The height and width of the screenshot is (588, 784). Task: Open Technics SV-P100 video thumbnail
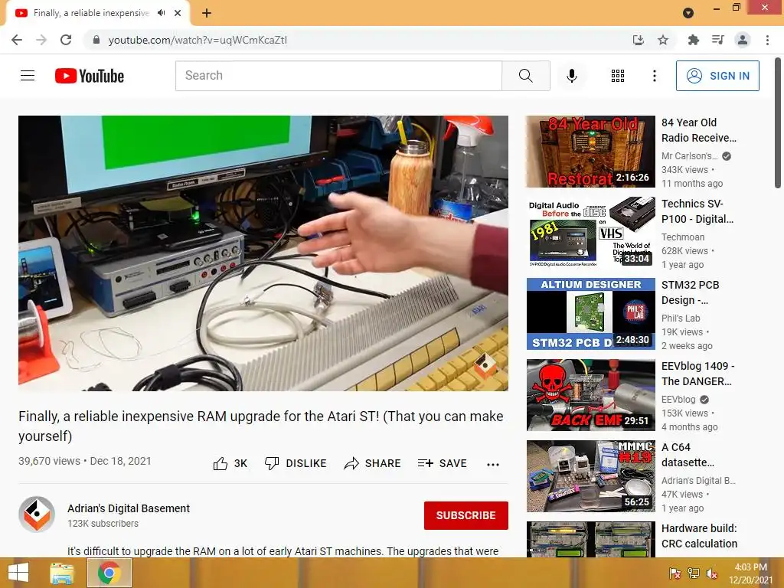pos(590,233)
